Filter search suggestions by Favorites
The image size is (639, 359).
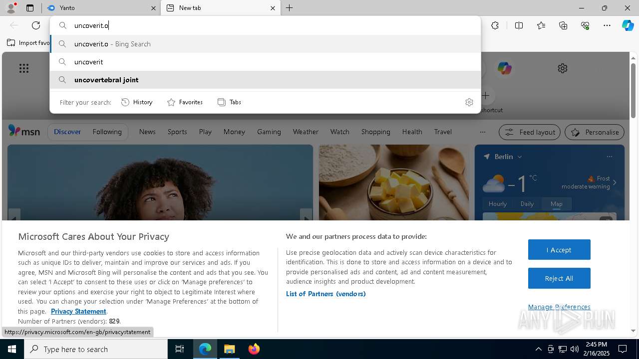pyautogui.click(x=185, y=102)
